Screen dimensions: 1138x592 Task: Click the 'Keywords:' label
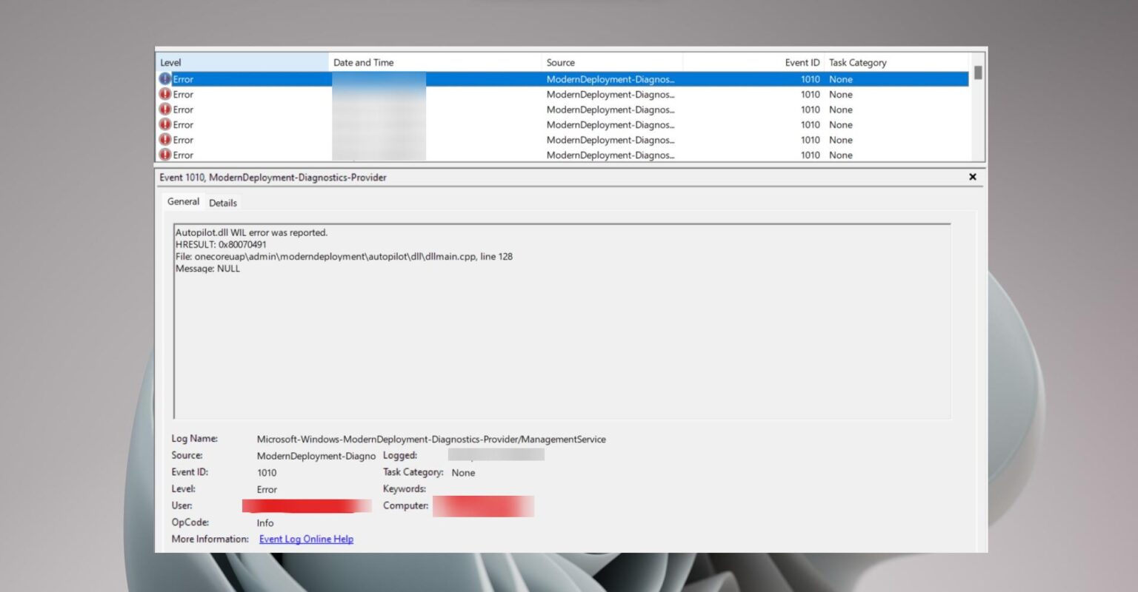tap(405, 488)
